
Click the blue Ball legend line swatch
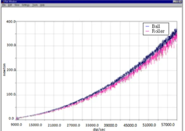147,26
